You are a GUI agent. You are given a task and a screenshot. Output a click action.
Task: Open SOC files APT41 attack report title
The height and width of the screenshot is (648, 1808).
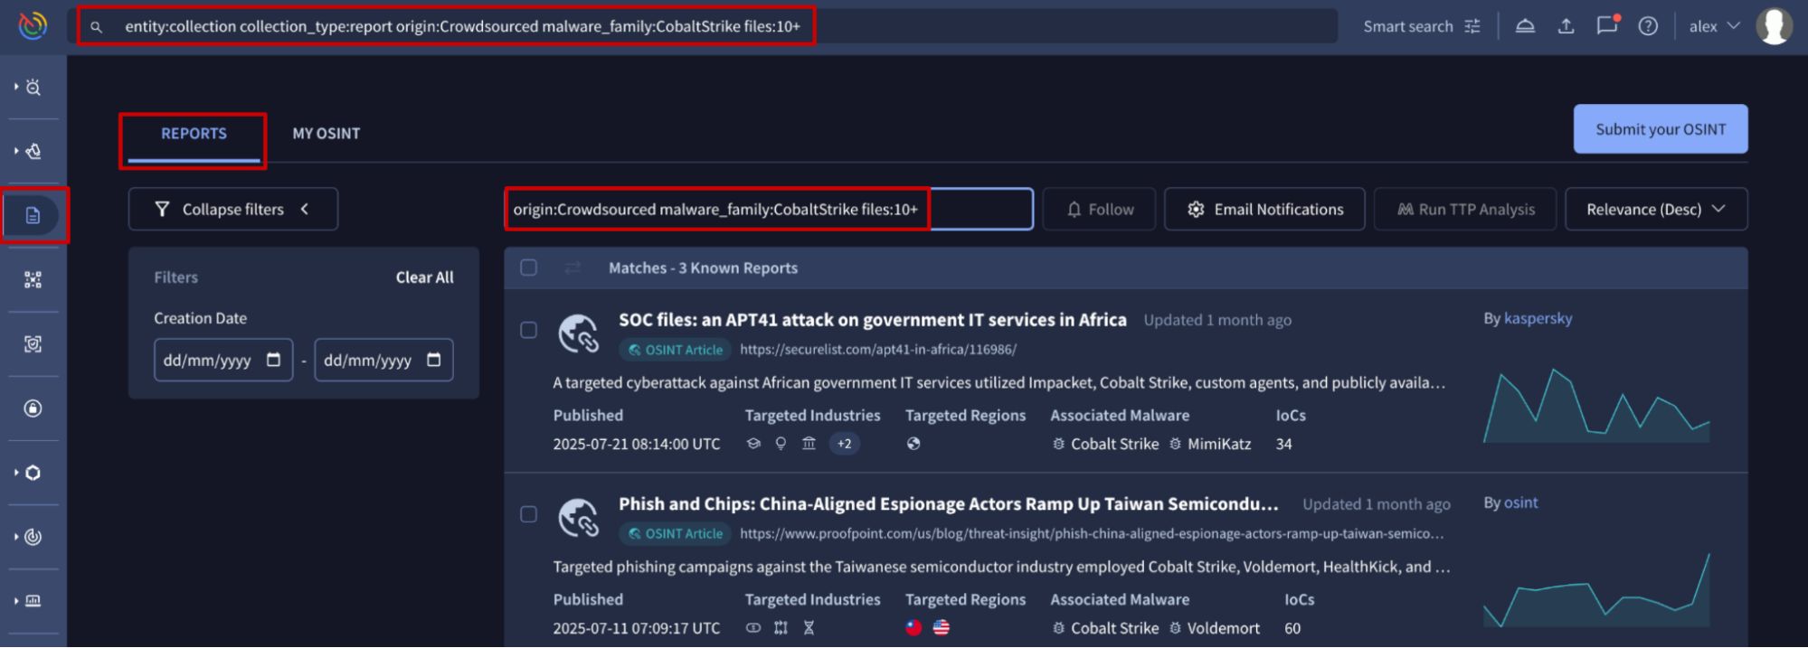pos(873,320)
